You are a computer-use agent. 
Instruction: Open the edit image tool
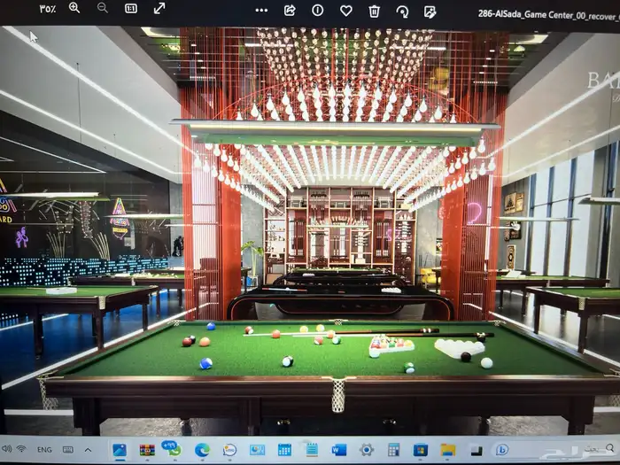430,11
